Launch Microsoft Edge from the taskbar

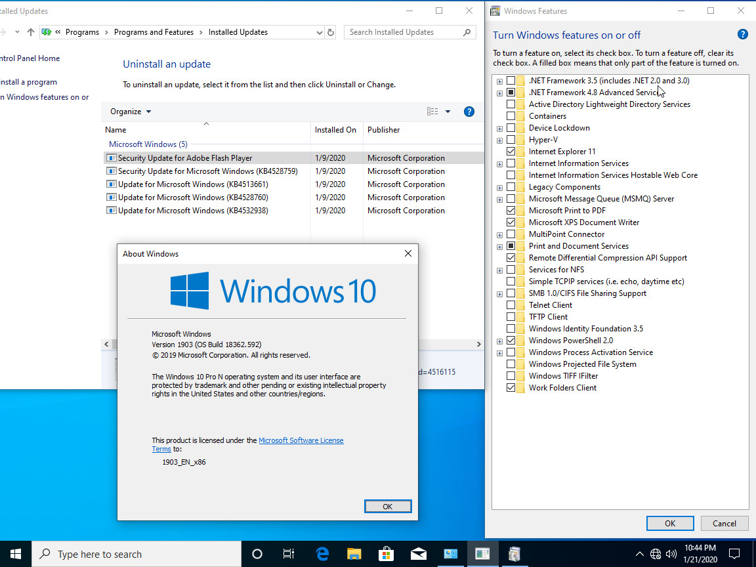[322, 554]
